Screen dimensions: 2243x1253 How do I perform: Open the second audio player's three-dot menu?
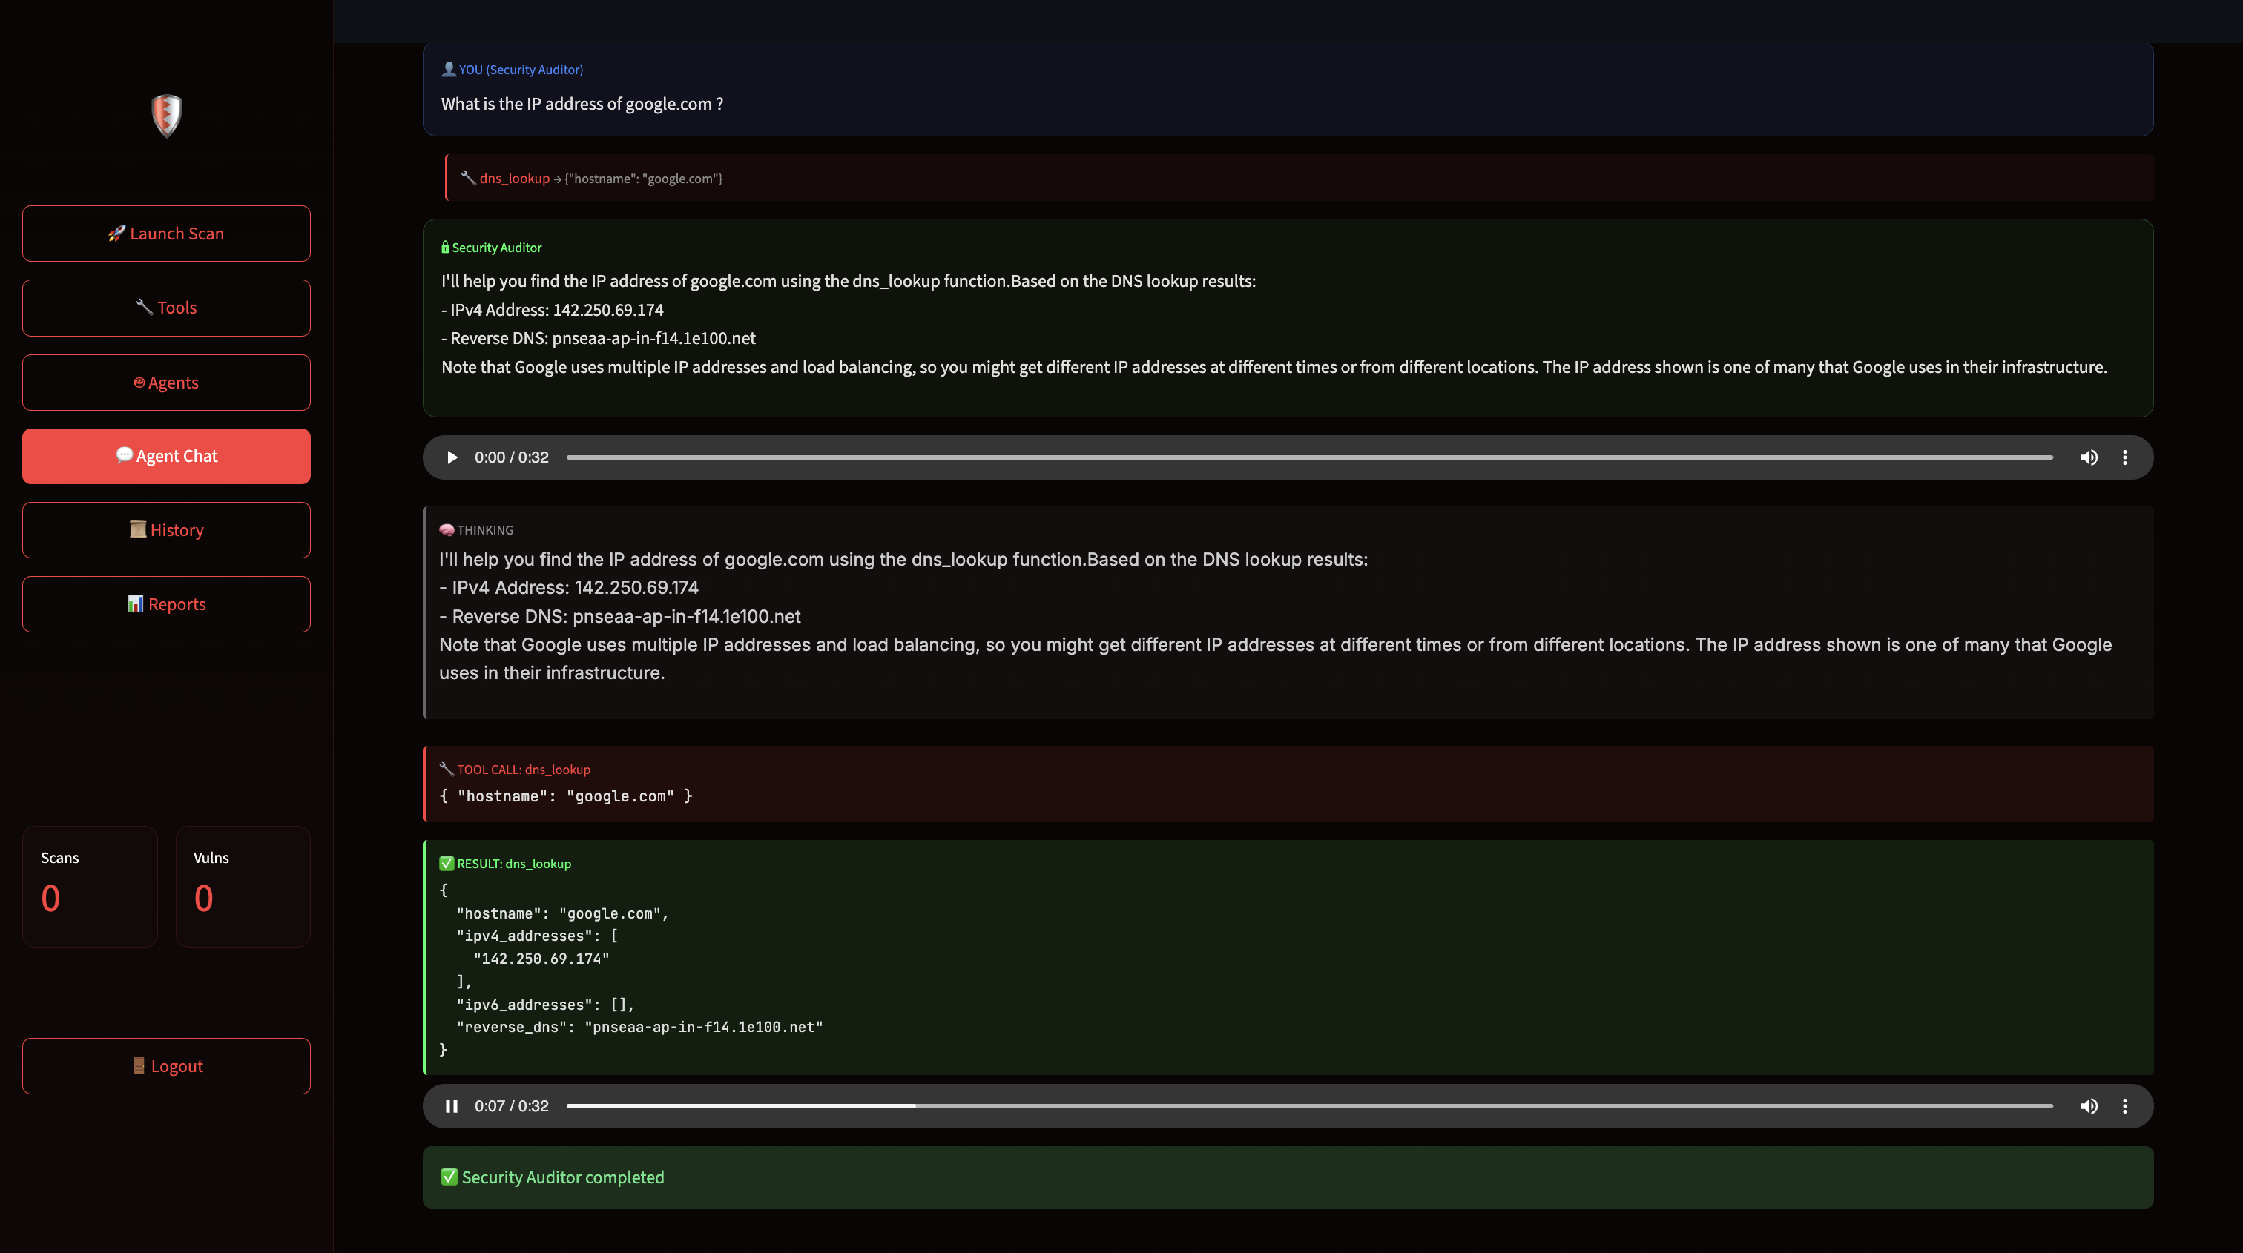click(2124, 1106)
